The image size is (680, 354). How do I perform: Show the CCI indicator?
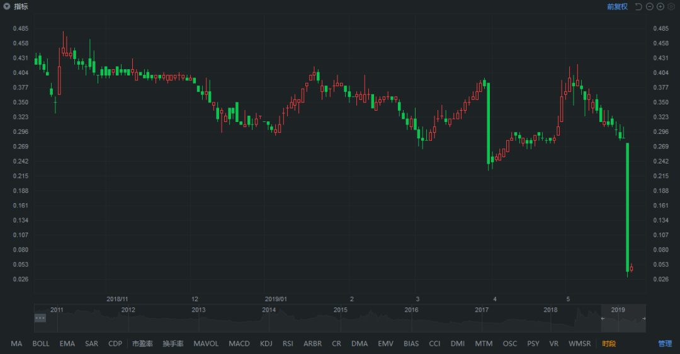click(x=434, y=343)
